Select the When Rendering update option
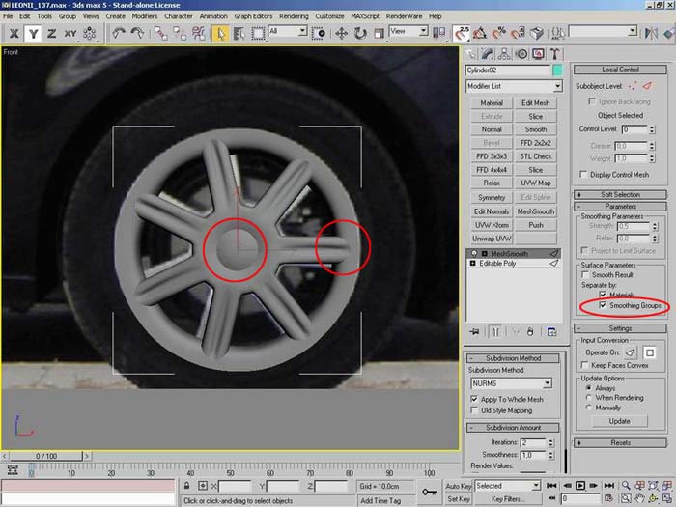The image size is (676, 507). (x=589, y=397)
